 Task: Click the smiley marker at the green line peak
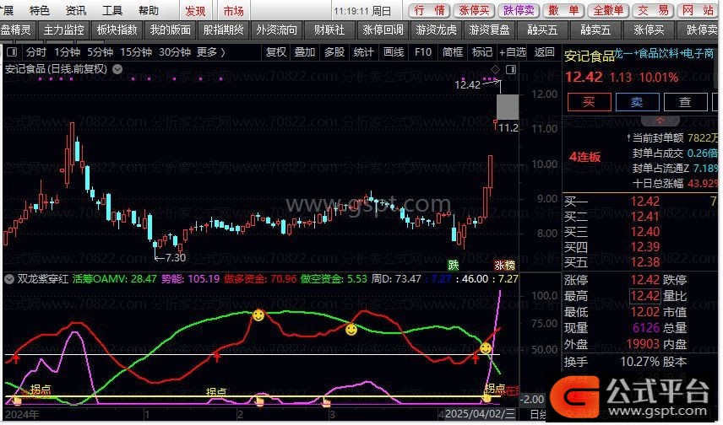click(x=258, y=315)
